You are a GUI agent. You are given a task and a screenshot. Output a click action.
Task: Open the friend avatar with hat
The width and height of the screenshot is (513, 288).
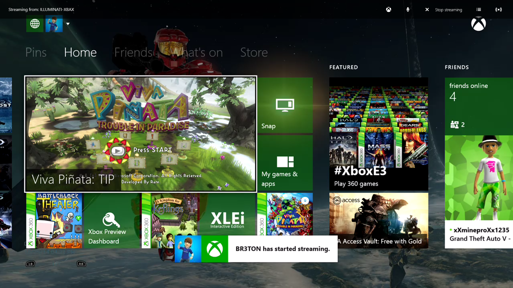pos(479,178)
